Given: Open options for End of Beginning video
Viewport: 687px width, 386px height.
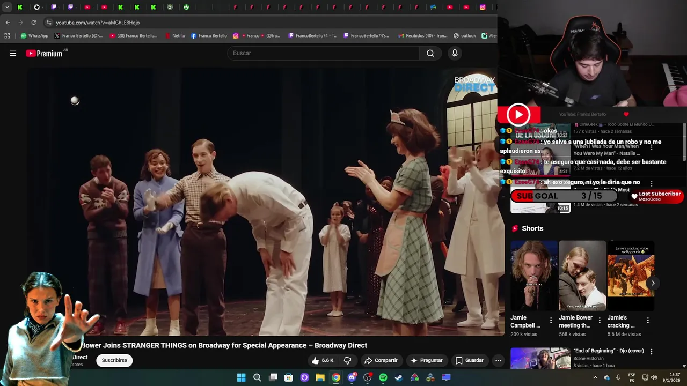Looking at the screenshot, I should pyautogui.click(x=652, y=352).
